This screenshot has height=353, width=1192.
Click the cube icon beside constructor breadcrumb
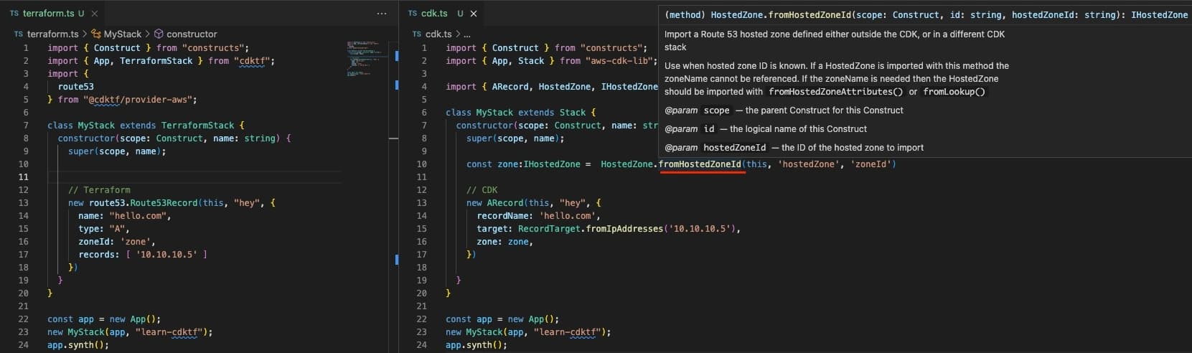tap(159, 34)
